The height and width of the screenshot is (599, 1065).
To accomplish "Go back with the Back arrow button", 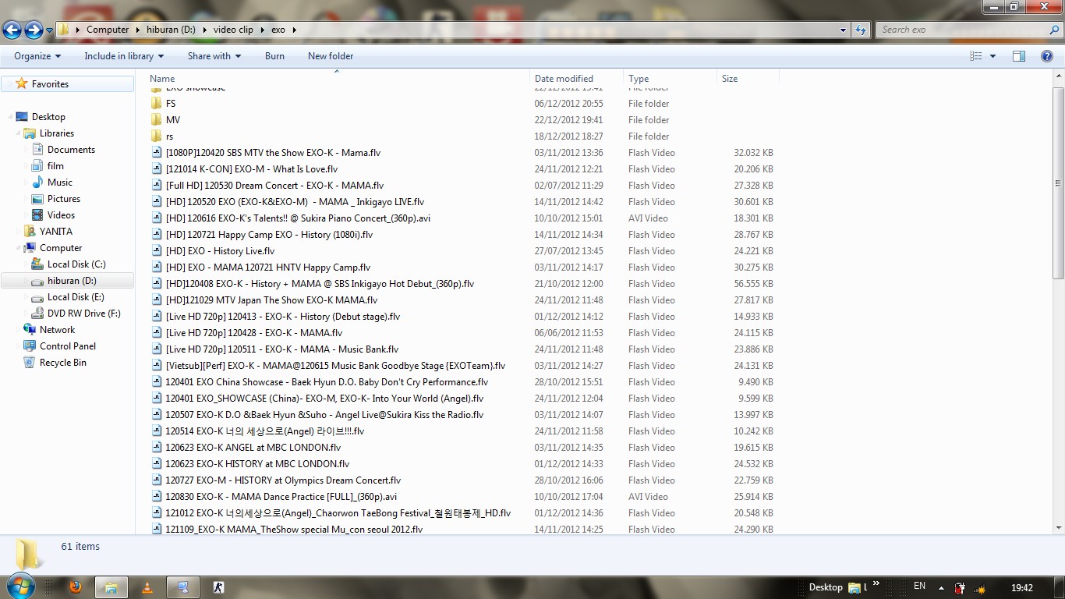I will tap(12, 30).
